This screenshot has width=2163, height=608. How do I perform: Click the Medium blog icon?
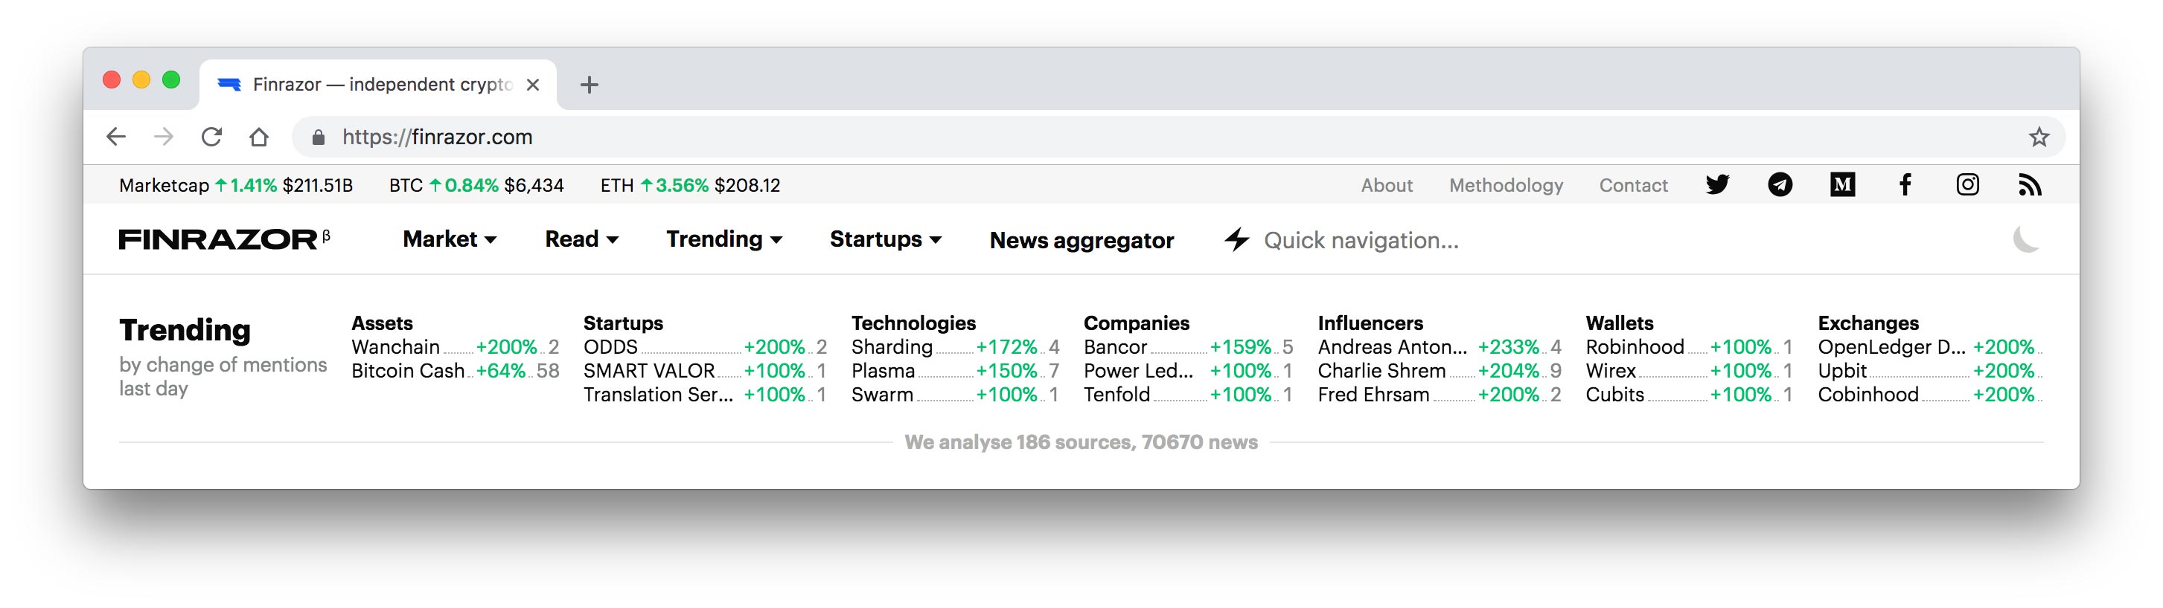(x=1842, y=184)
